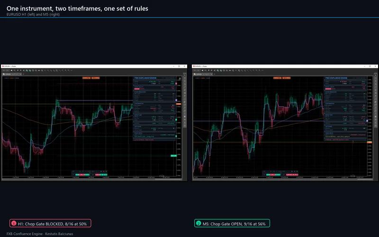Click New order in right M5 window
This screenshot has width=379, height=237.
click(x=197, y=70)
